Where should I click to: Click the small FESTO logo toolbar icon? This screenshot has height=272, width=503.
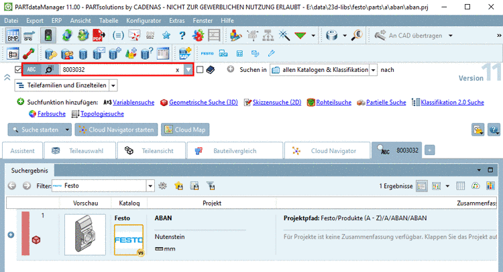(x=207, y=54)
